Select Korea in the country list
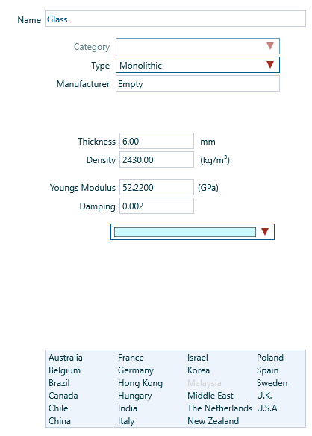Image resolution: width=312 pixels, height=436 pixels. coord(199,370)
